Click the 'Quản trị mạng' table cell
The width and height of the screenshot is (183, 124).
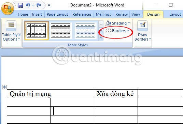pos(51,94)
